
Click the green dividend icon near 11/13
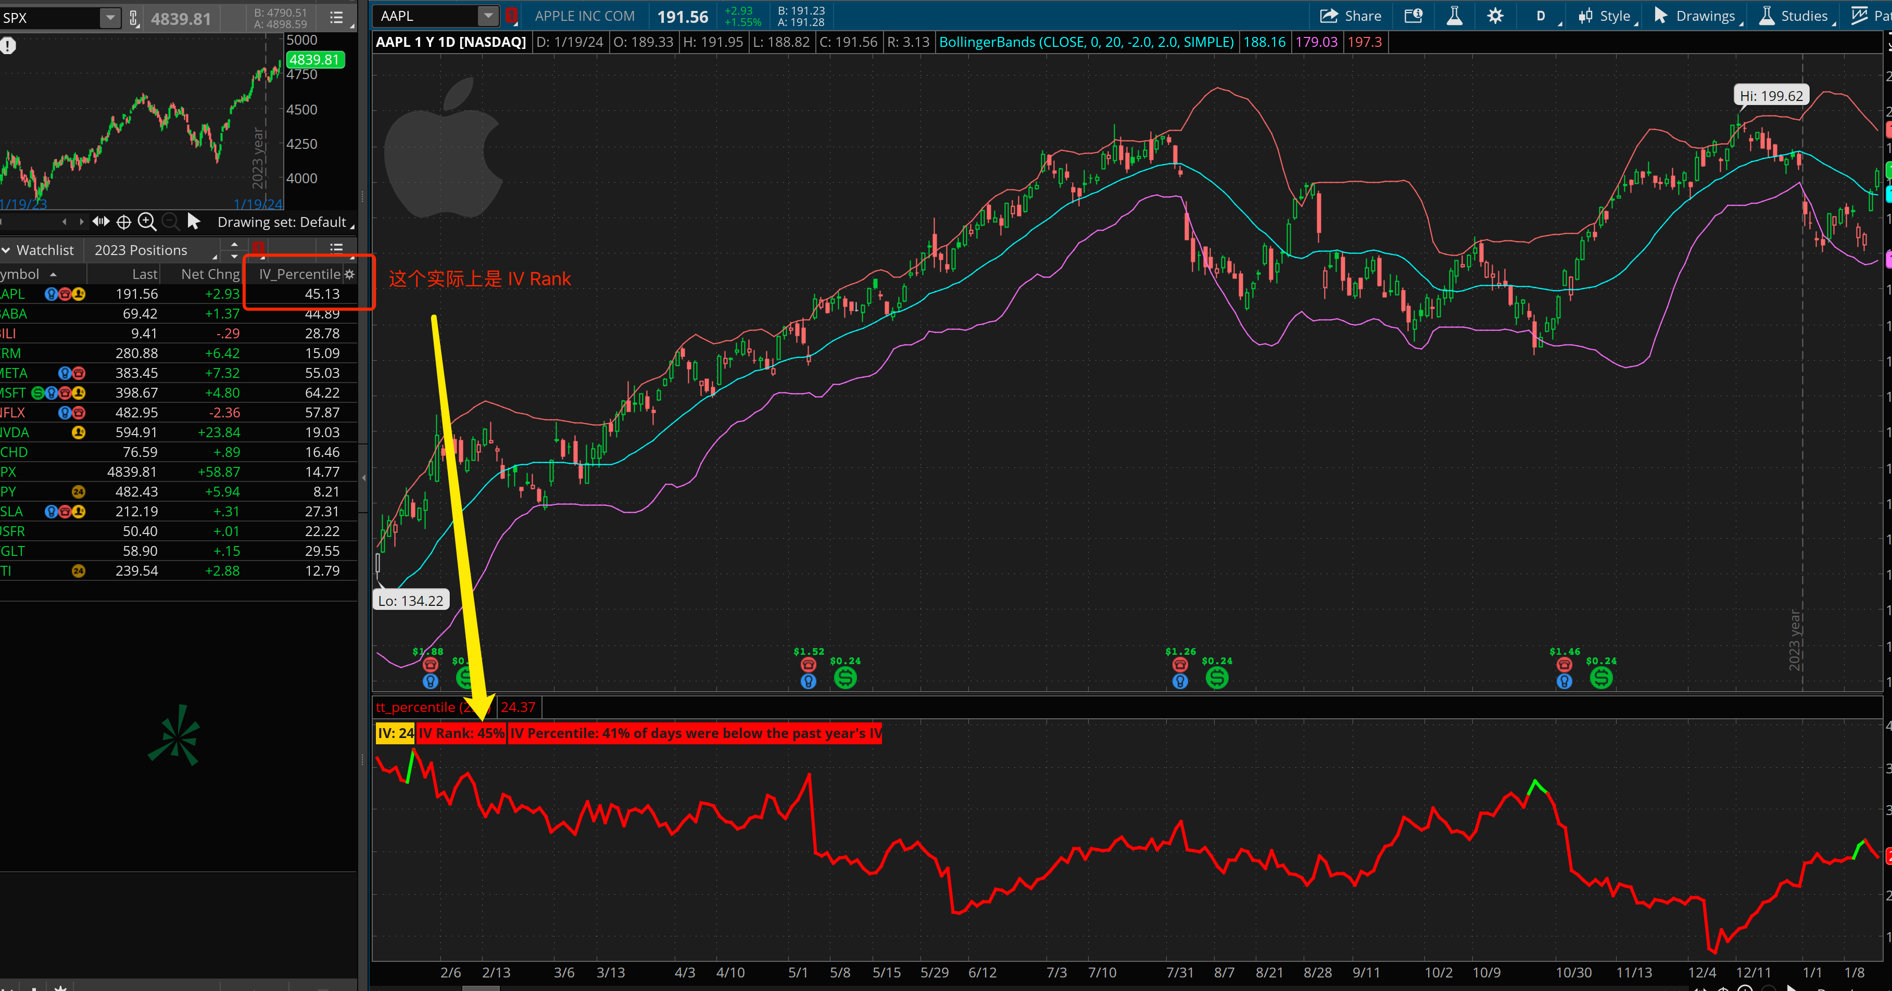click(x=1601, y=678)
